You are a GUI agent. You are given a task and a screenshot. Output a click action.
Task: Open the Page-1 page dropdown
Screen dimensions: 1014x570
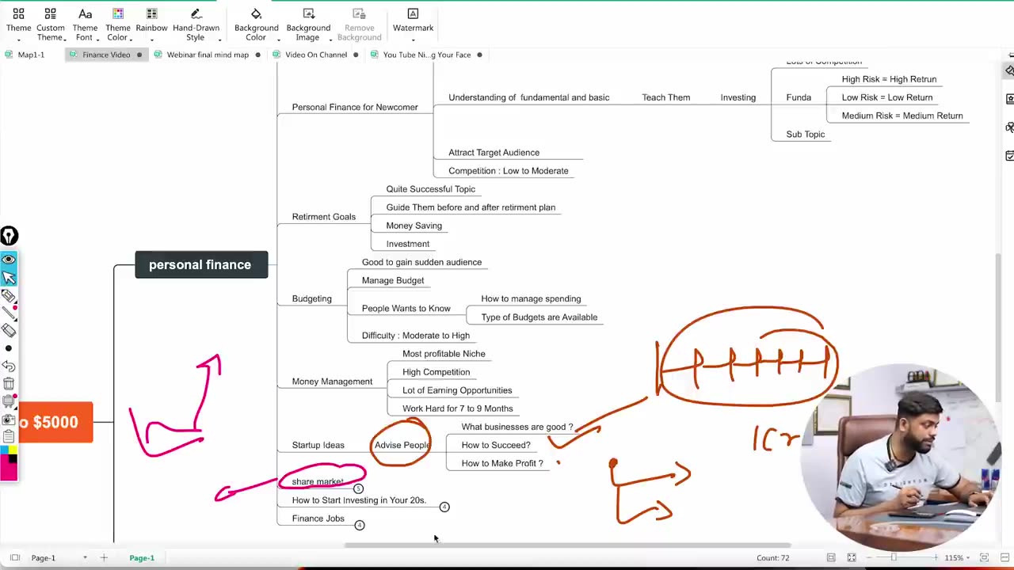[59, 558]
